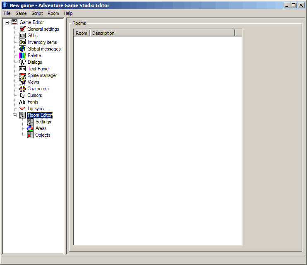Screen dimensions: 307x265
Task: Click the Game Editor root node icon
Action: (x=14, y=22)
